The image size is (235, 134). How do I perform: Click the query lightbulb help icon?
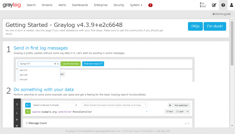click(147, 111)
